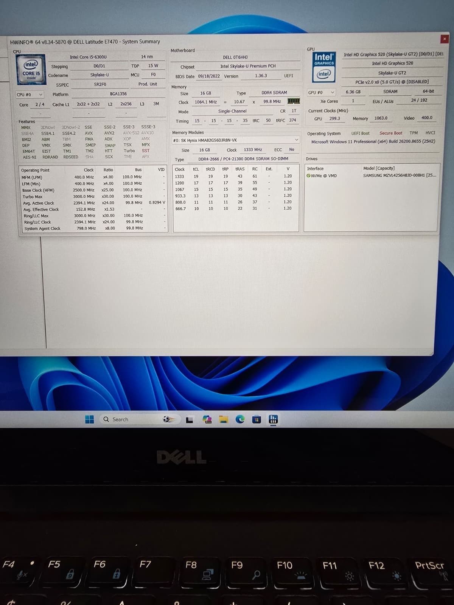
Task: Click the SGX feature label
Action: click(109, 157)
